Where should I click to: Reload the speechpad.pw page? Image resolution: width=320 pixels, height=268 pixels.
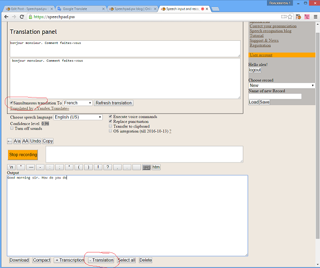click(22, 17)
